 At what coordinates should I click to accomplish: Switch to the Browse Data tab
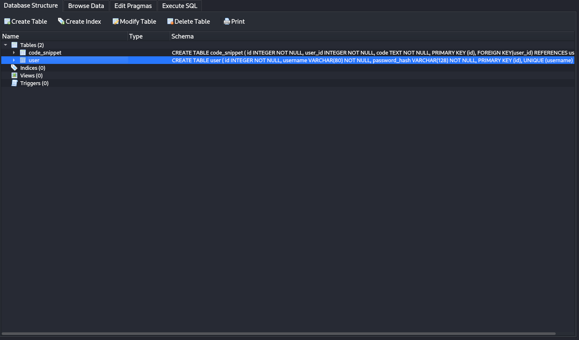(86, 6)
